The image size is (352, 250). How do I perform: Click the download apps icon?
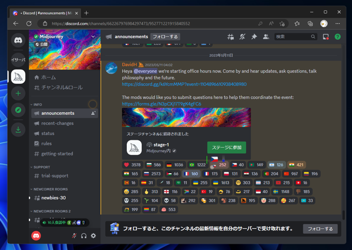tap(18, 129)
